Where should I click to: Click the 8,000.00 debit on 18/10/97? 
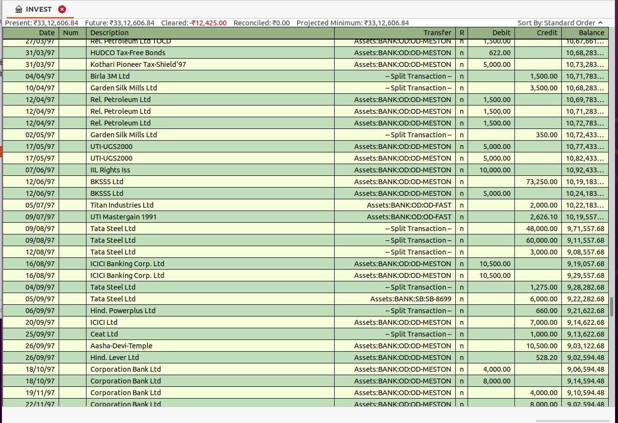tap(497, 381)
